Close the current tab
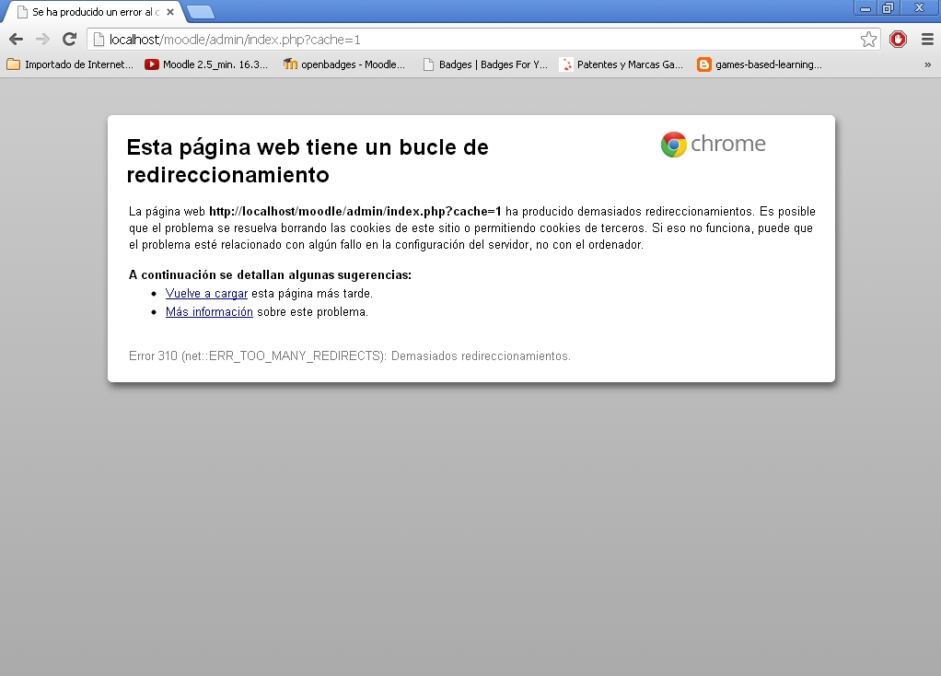Viewport: 941px width, 676px height. tap(170, 12)
